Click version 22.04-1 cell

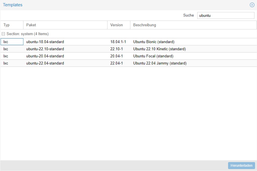119,63
